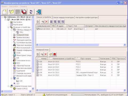Screen dimensions: 128x96
Task: Click add record icon in numbering plan toolbar
Action: pyautogui.click(x=38, y=54)
